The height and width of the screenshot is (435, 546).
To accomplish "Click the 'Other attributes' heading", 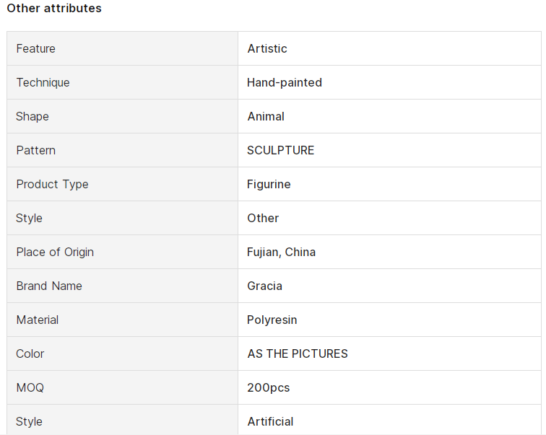I will coord(54,8).
